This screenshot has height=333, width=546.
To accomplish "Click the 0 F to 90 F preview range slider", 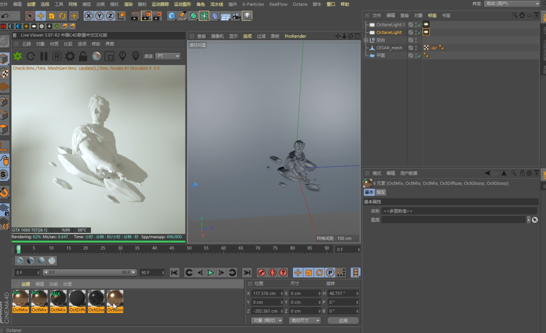I will pyautogui.click(x=89, y=272).
